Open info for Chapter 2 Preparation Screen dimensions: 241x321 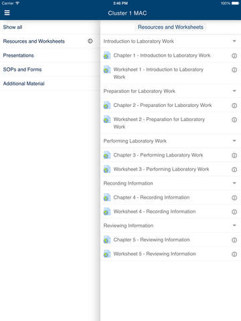coord(234,106)
